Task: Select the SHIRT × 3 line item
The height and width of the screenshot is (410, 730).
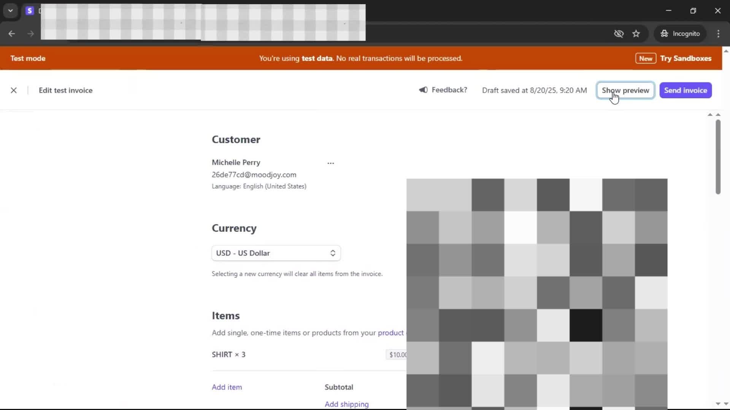Action: point(229,355)
